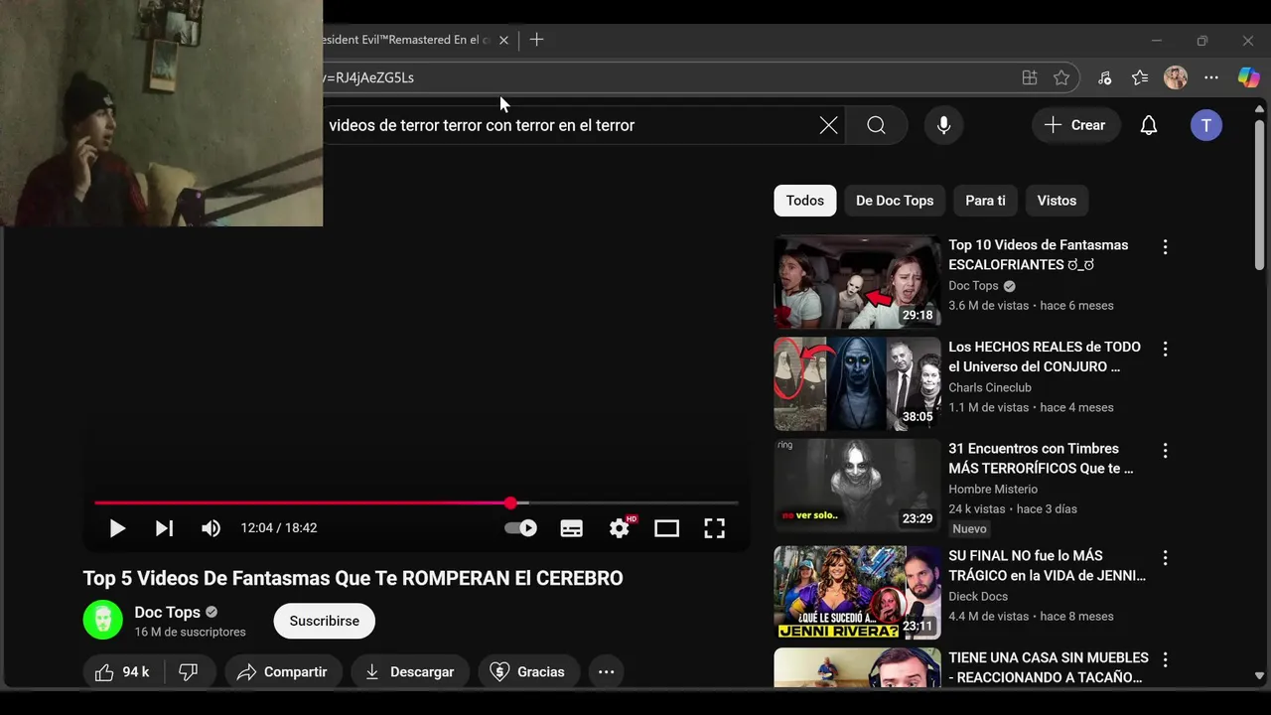Open the Crear menu
This screenshot has width=1271, height=715.
point(1075,125)
